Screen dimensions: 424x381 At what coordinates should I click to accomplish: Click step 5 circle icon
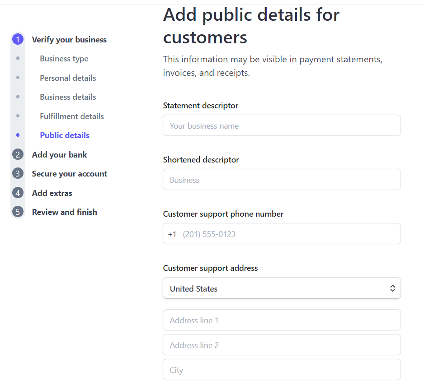[x=18, y=212]
